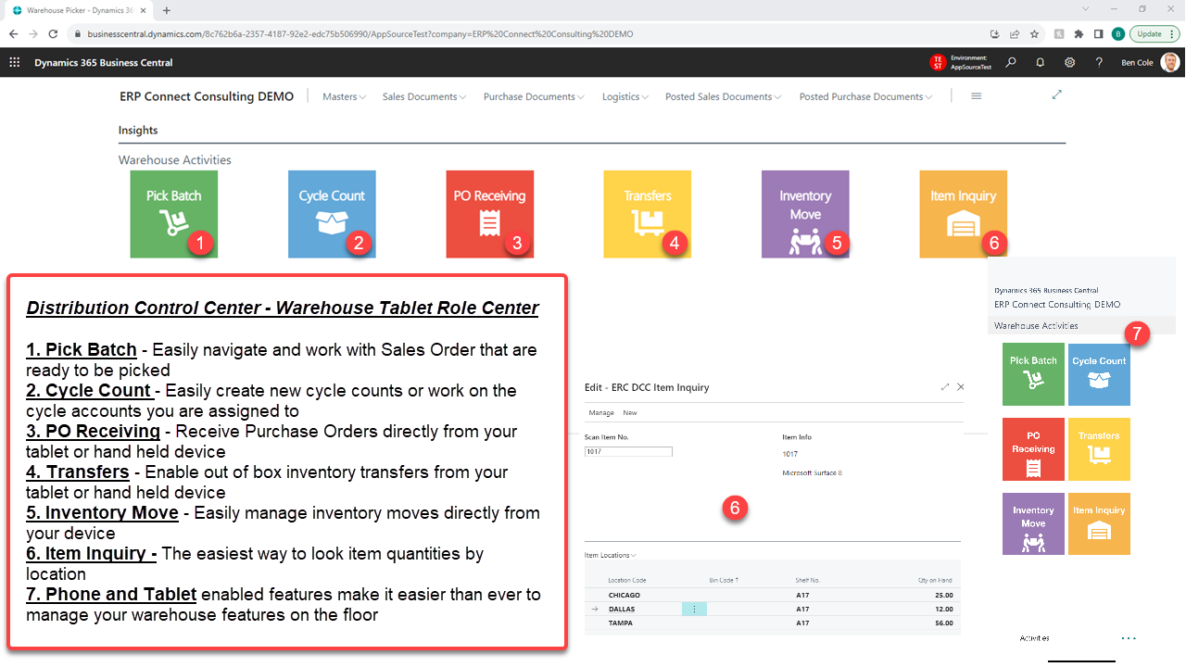Image resolution: width=1186 pixels, height=667 pixels.
Task: Click the Shelf No. column header
Action: point(807,580)
